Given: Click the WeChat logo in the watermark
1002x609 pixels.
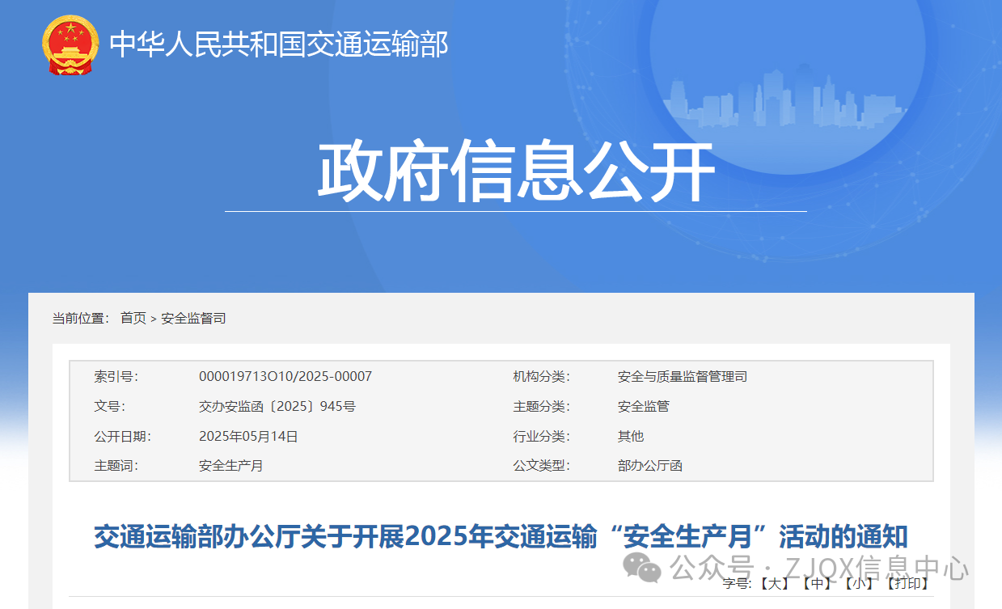Looking at the screenshot, I should [644, 567].
